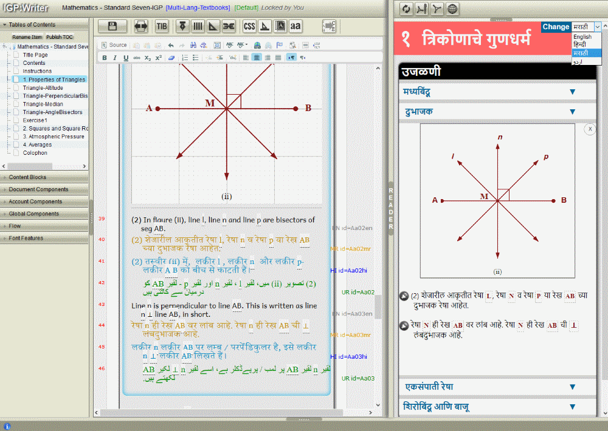Toggle strikethrough formatting
Image resolution: width=608 pixels, height=431 pixels.
[136, 58]
